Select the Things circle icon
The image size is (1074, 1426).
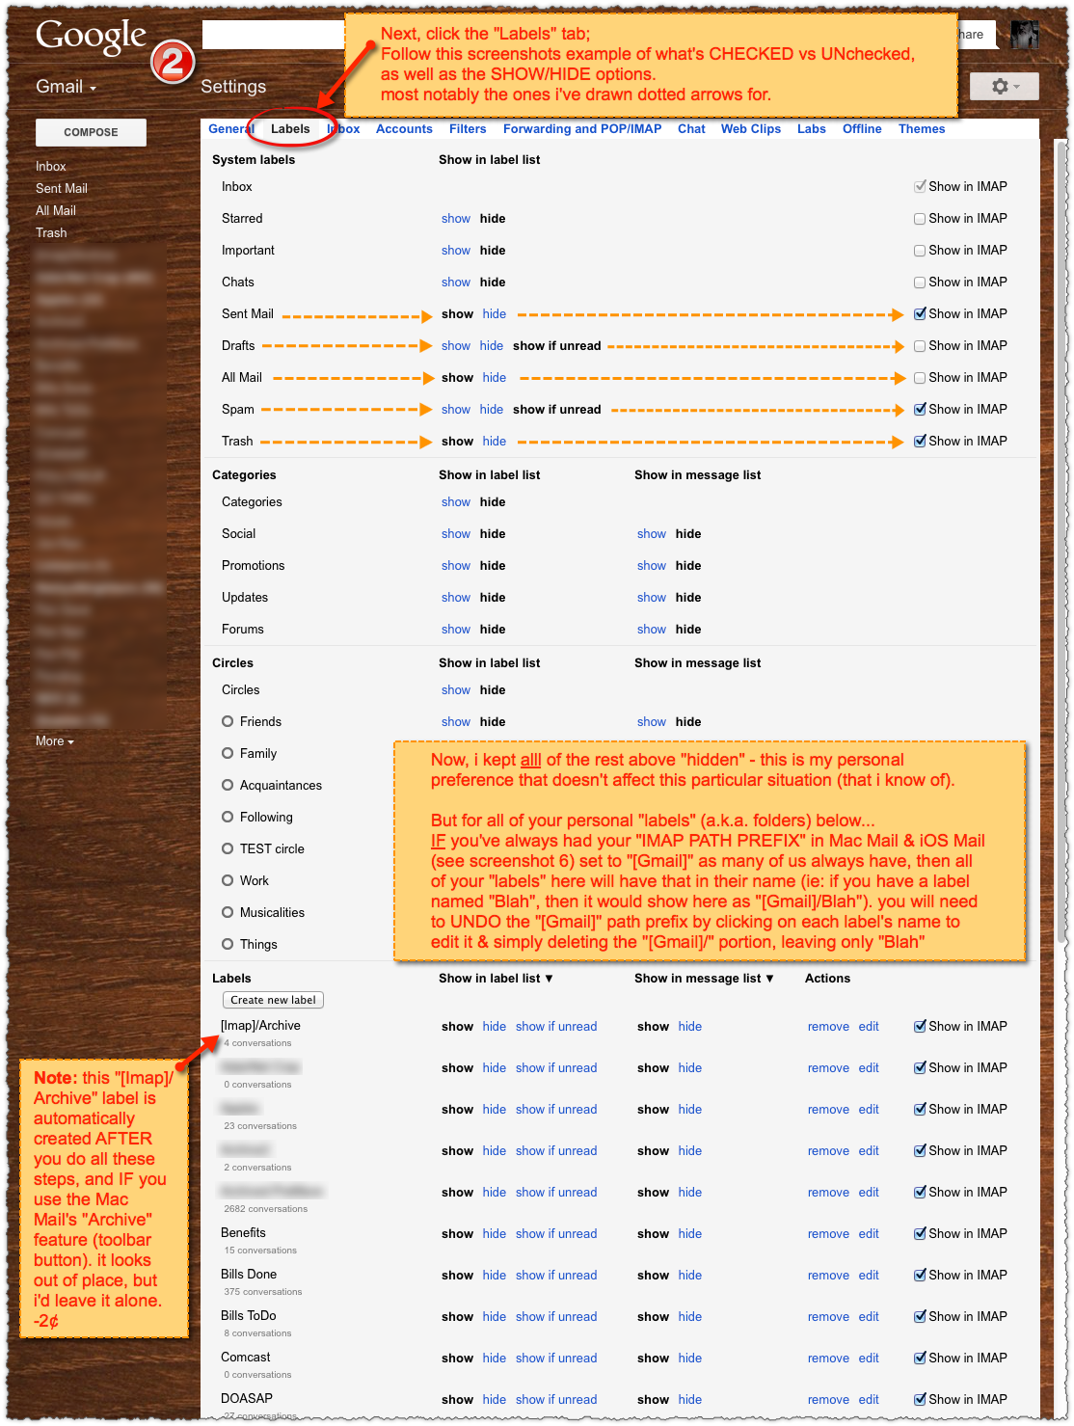coord(228,944)
